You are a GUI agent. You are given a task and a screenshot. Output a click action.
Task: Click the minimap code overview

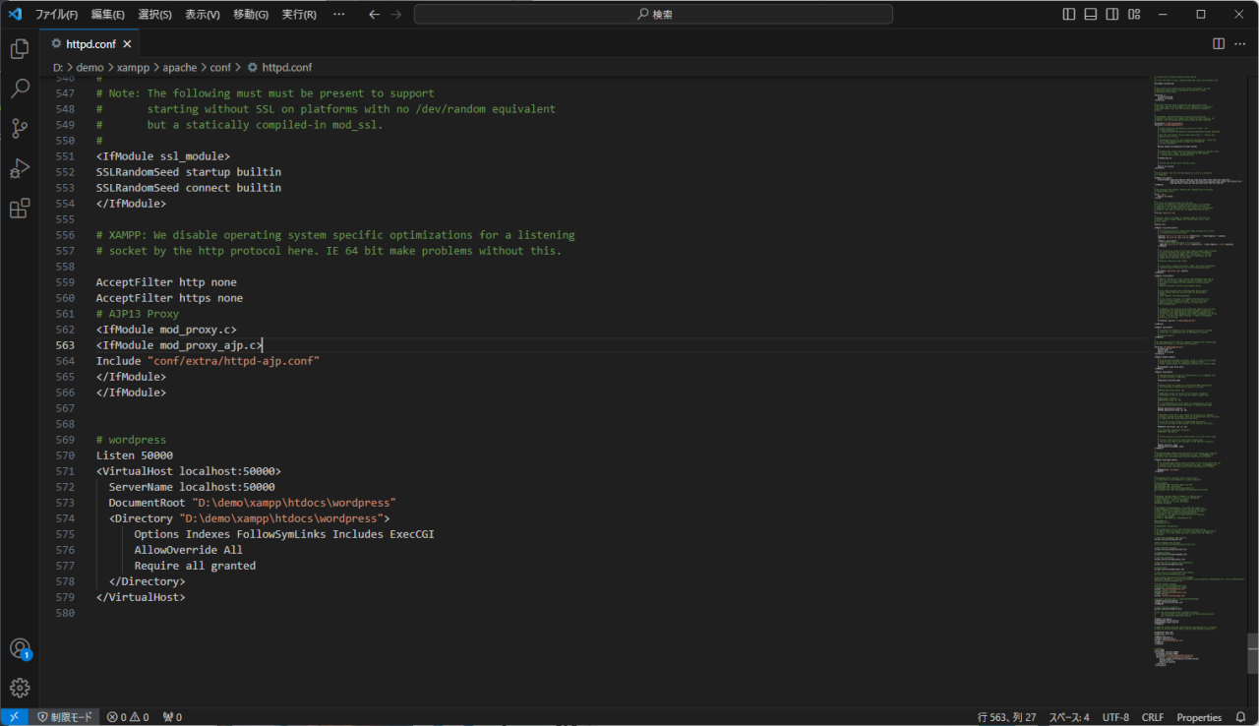pyautogui.click(x=1200, y=374)
